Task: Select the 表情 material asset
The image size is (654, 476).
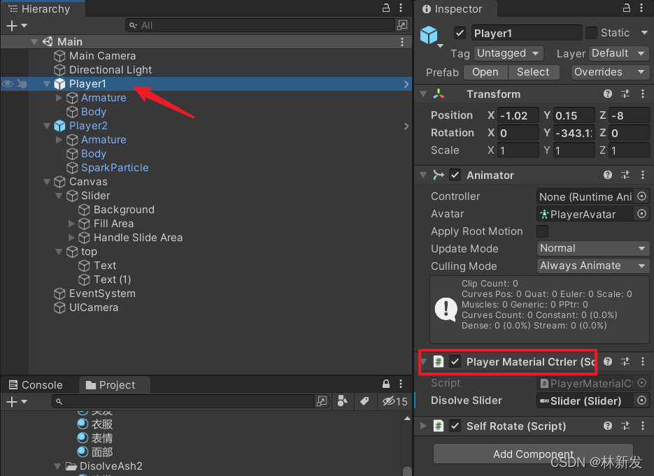Action: [101, 438]
